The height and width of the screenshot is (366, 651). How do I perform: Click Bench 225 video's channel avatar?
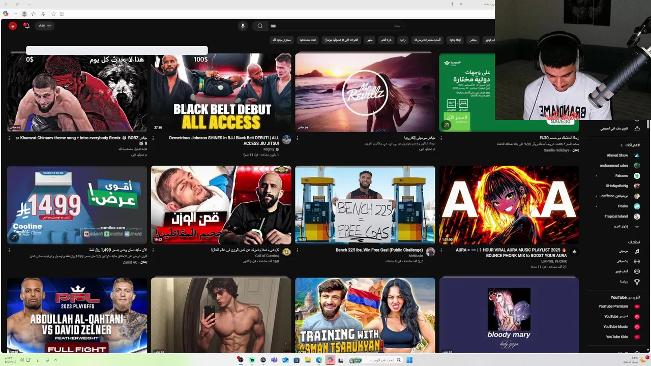(x=430, y=252)
